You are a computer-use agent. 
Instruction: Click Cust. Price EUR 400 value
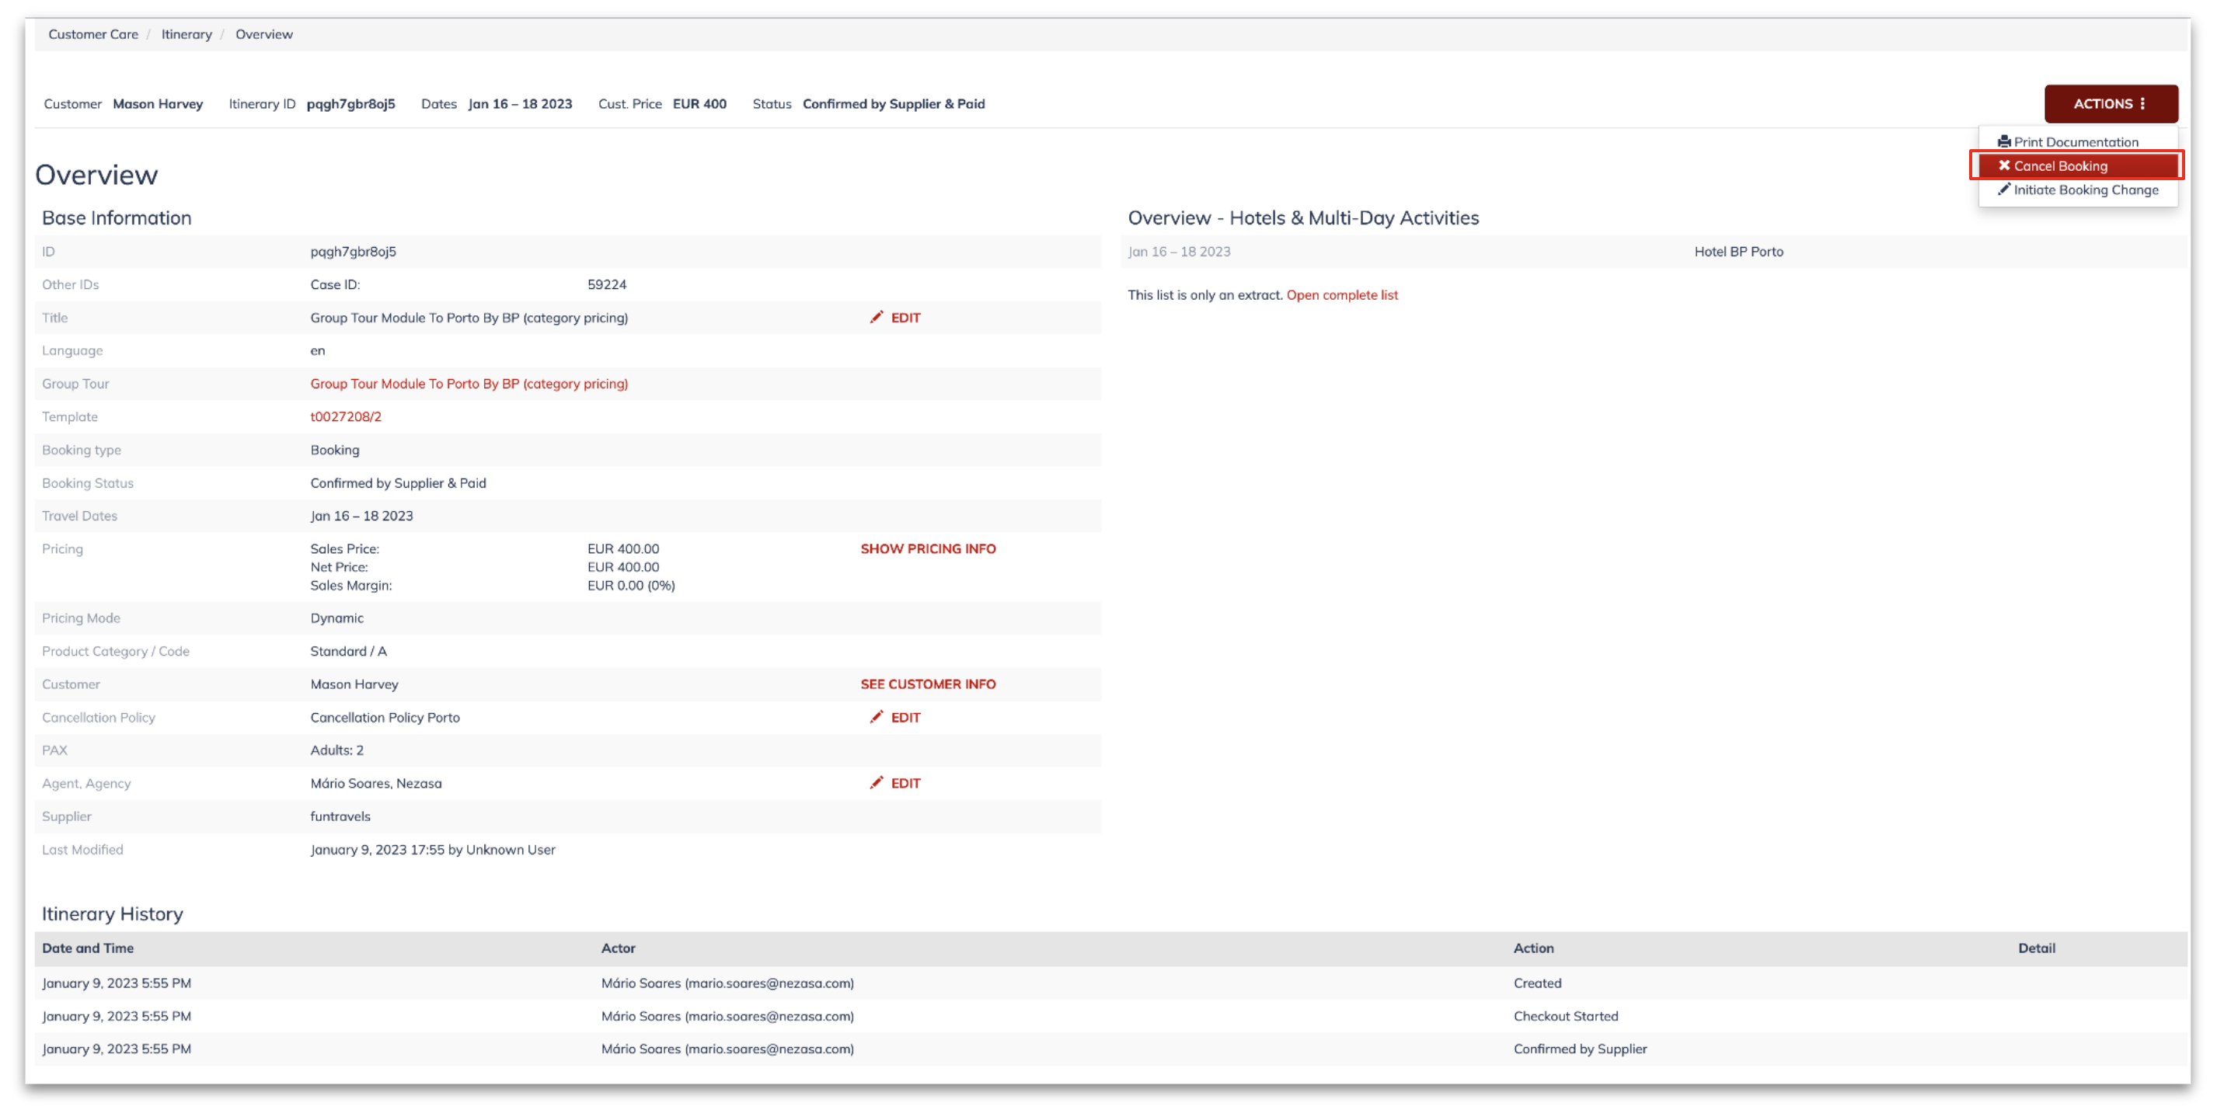coord(699,103)
